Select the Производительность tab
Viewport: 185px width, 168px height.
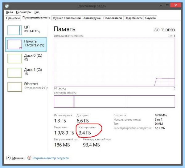coord(36,18)
